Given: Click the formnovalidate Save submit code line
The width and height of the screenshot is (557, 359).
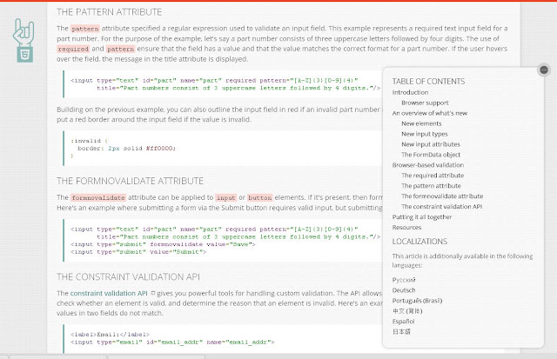Looking at the screenshot, I should click(x=163, y=244).
